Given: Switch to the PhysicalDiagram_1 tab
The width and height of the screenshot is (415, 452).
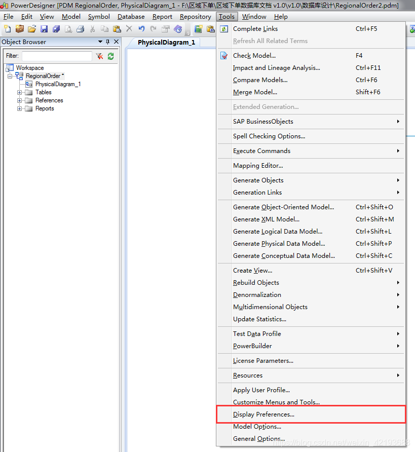Looking at the screenshot, I should (166, 43).
